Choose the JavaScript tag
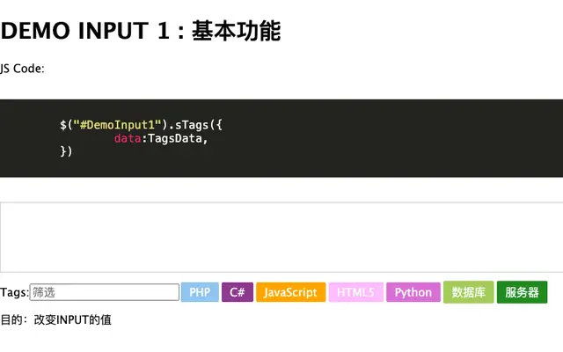 coord(291,292)
